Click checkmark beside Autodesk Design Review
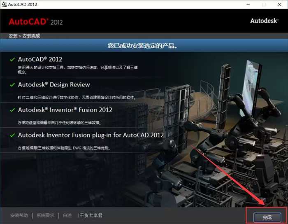The height and width of the screenshot is (224, 288). point(12,85)
